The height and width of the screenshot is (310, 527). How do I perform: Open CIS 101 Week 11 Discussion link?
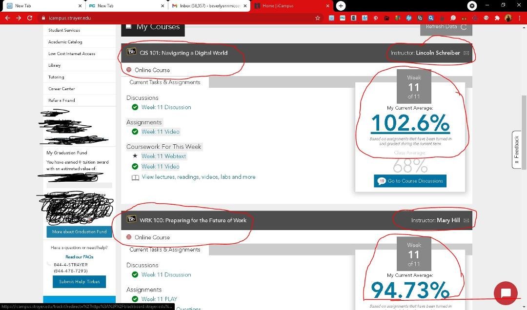coord(166,107)
